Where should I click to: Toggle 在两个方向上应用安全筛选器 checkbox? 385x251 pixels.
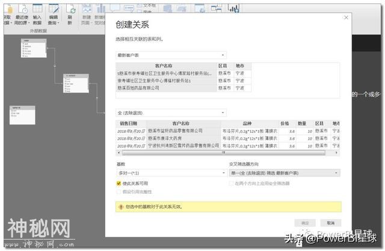232,184
